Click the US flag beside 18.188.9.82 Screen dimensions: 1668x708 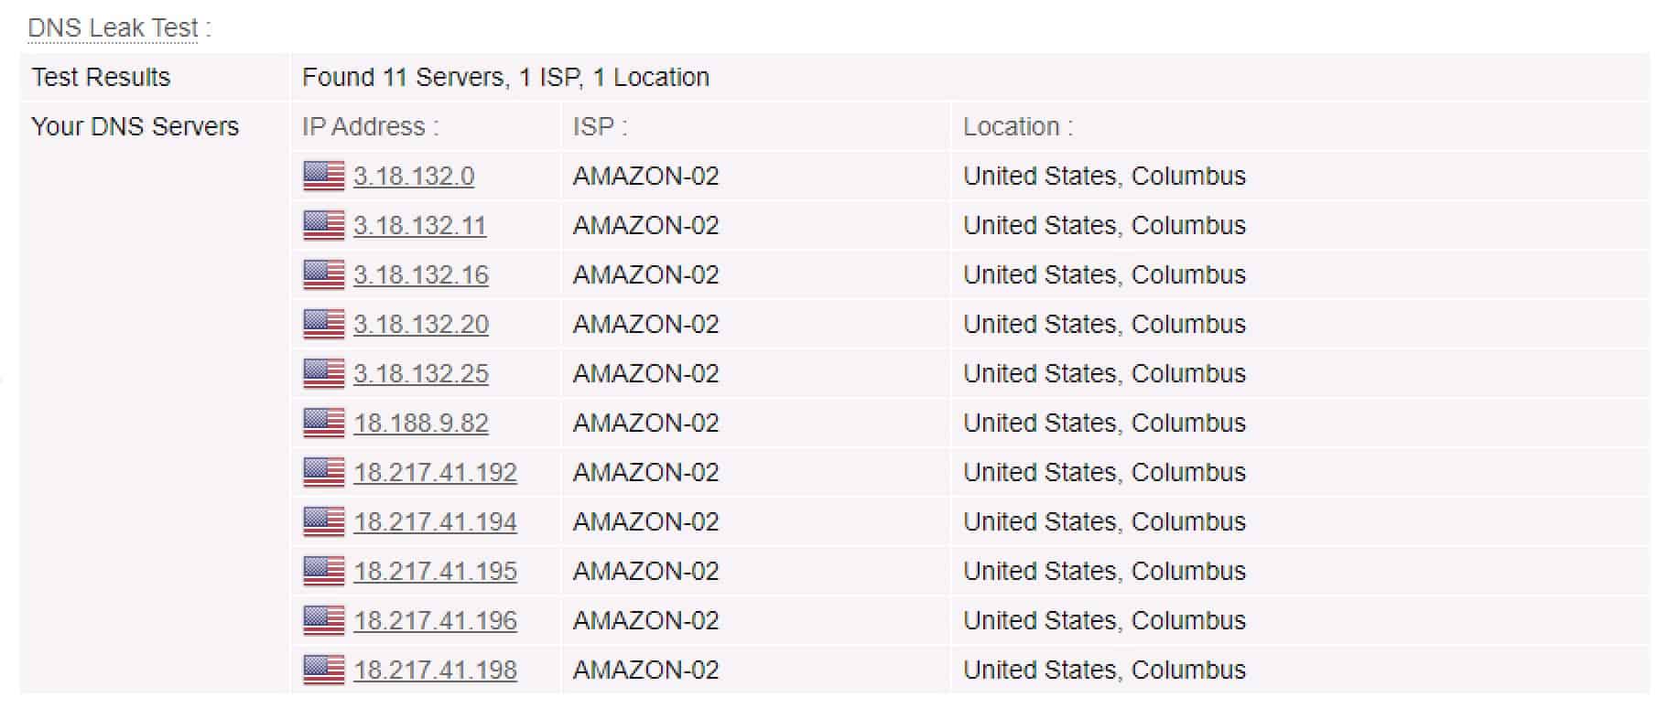point(324,423)
